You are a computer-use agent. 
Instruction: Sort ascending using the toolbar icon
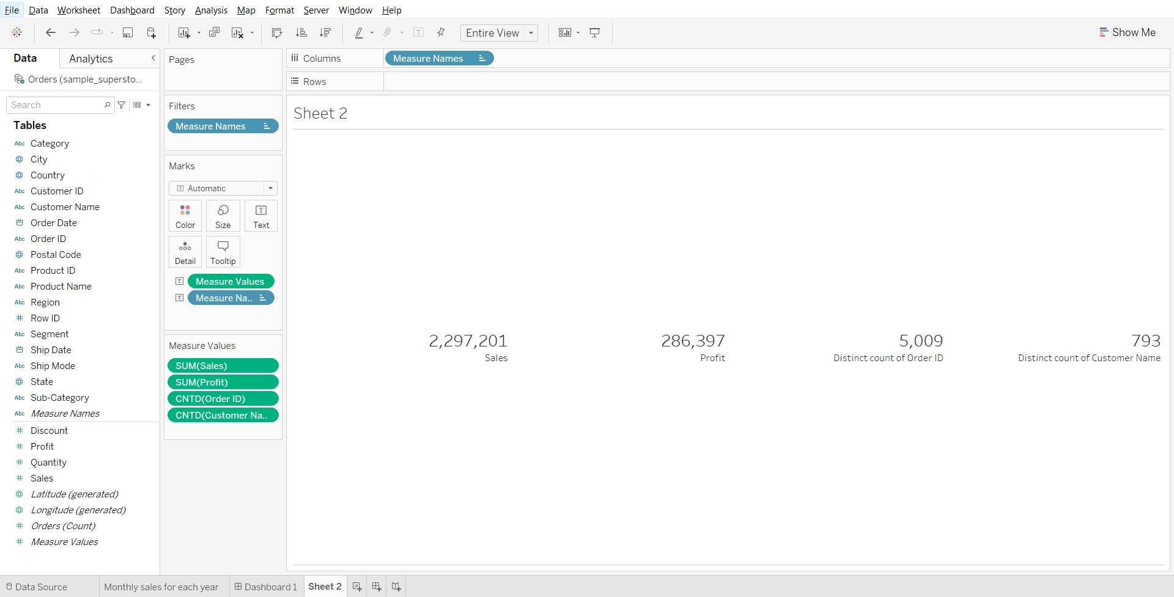(x=301, y=33)
